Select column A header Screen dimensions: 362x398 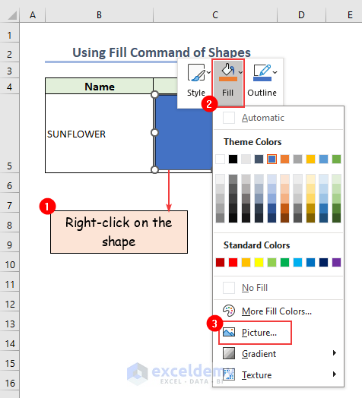click(33, 15)
